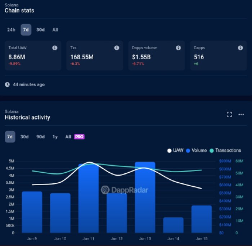Select 30d range in Chain stats
This screenshot has height=246, width=252.
pyautogui.click(x=40, y=30)
